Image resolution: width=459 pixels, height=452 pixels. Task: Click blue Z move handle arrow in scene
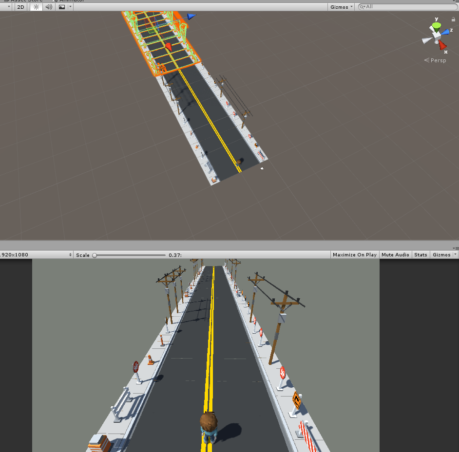(191, 17)
